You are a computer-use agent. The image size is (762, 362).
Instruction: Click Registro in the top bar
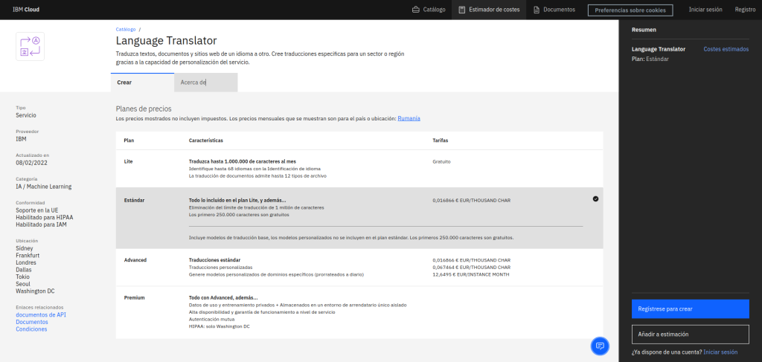(745, 9)
